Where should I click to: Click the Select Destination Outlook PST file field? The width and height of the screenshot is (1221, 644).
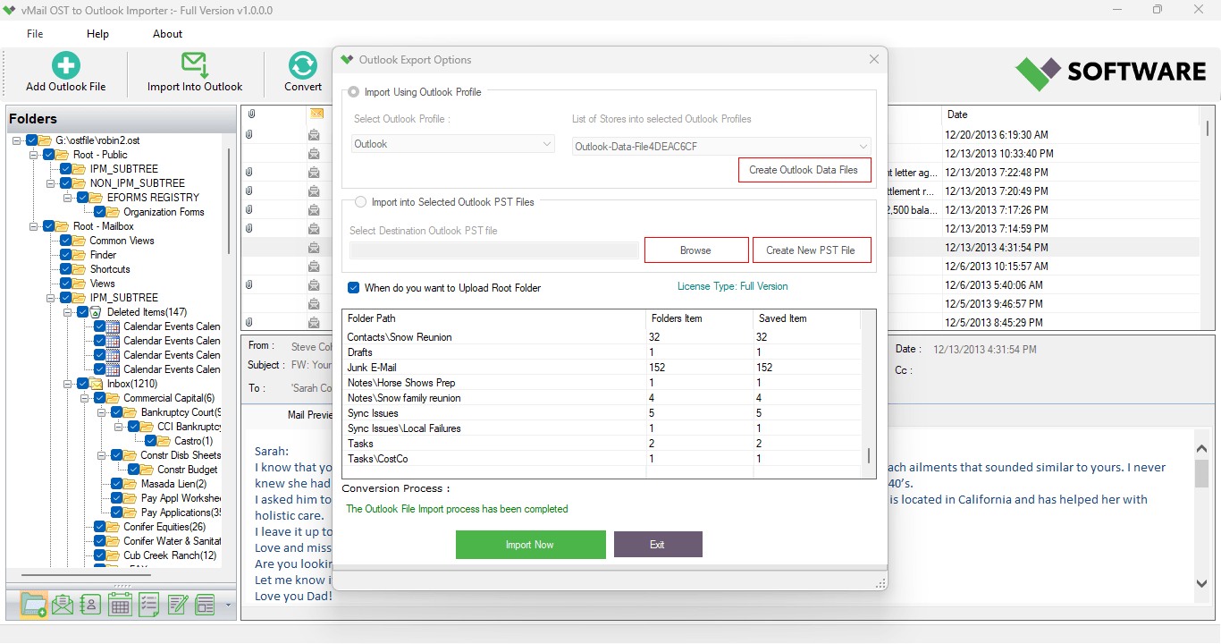[493, 250]
